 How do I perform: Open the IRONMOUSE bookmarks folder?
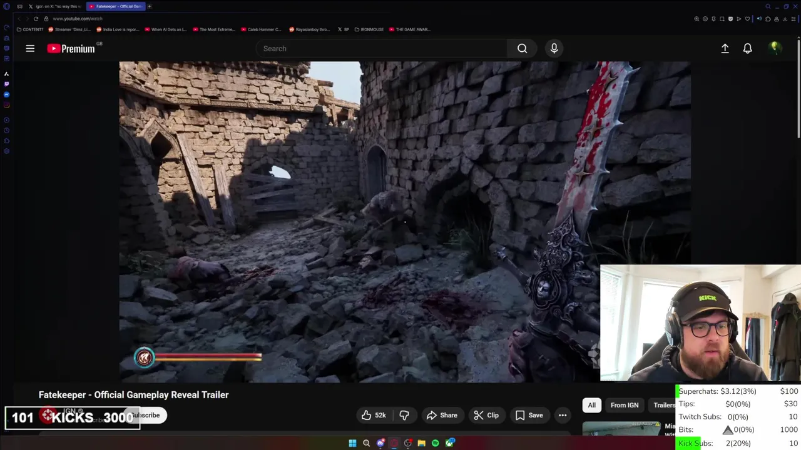tap(369, 29)
